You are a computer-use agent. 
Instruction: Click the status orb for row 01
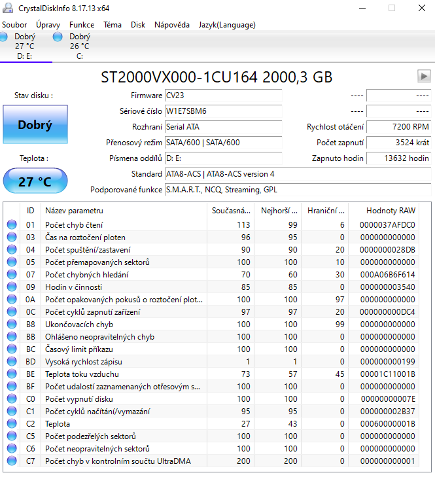(12, 225)
